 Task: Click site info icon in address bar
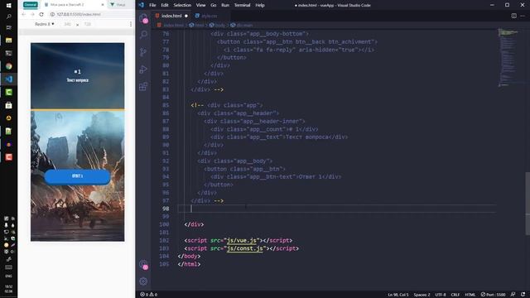coord(52,15)
